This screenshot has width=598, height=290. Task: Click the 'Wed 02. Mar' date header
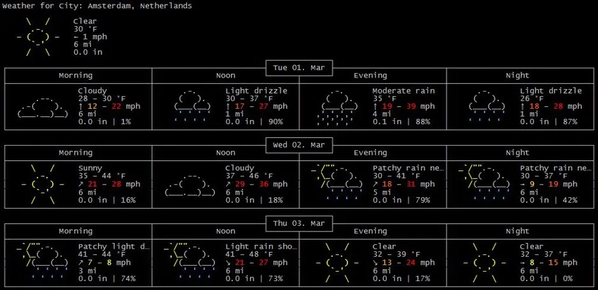pyautogui.click(x=299, y=145)
